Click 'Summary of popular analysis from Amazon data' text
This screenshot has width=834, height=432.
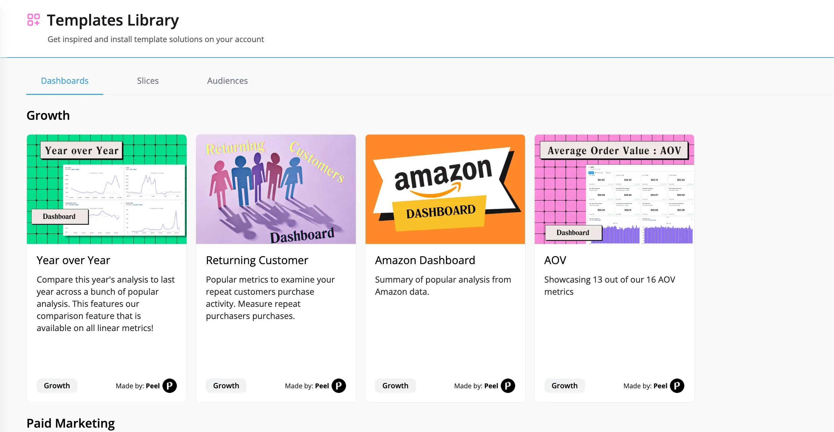click(x=443, y=286)
